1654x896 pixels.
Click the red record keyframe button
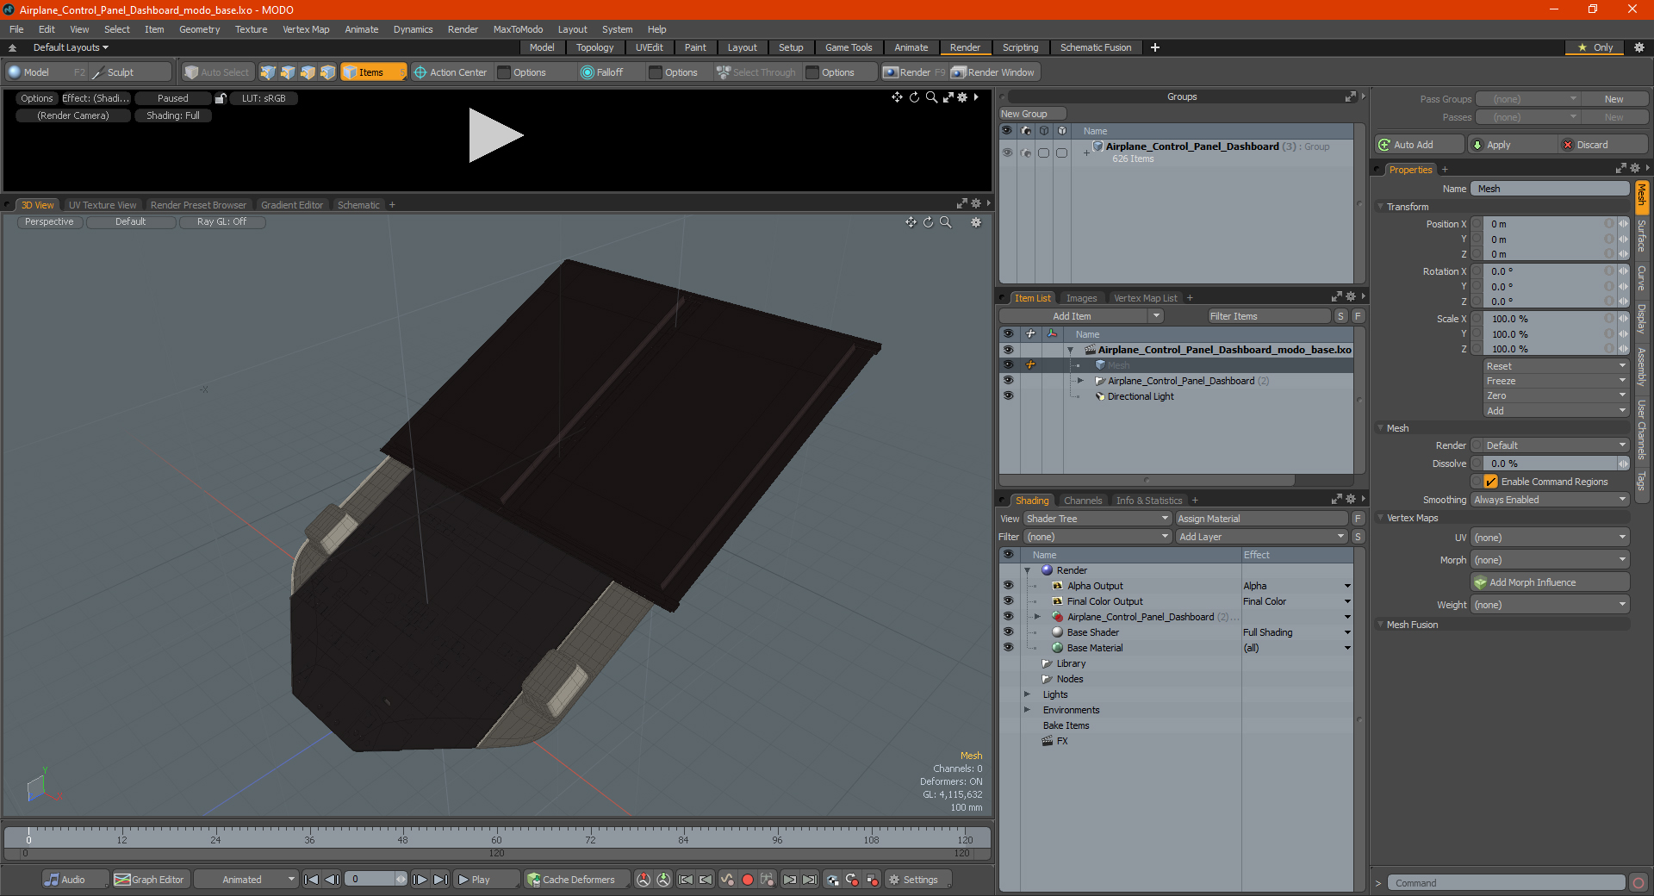748,880
